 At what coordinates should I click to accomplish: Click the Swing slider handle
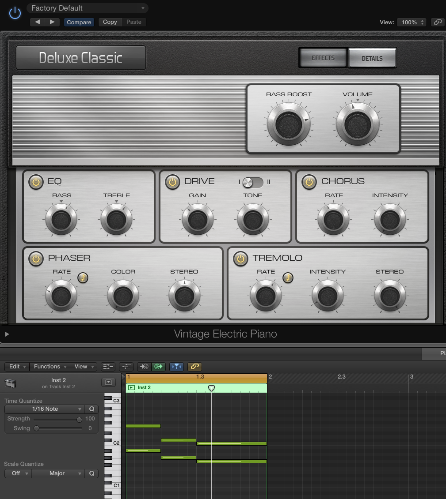(37, 428)
